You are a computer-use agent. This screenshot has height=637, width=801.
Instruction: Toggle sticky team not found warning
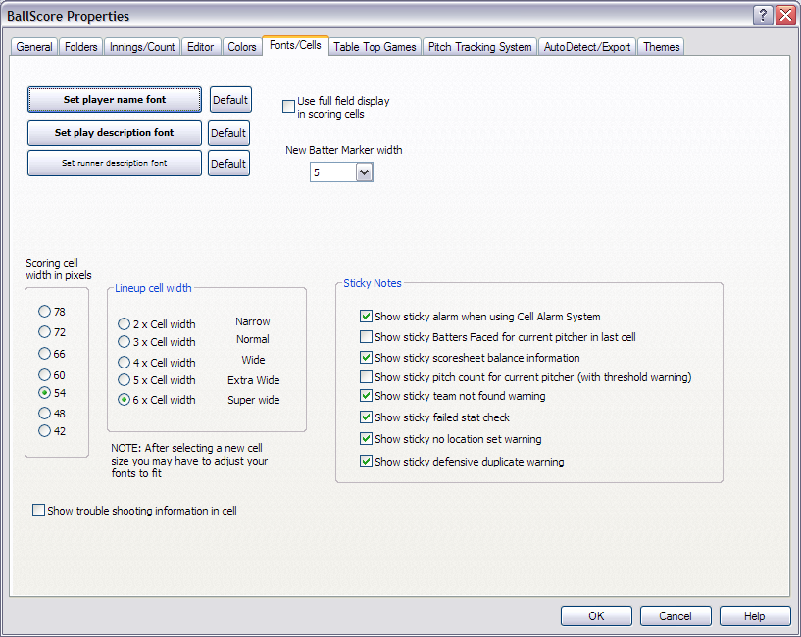[x=366, y=395]
